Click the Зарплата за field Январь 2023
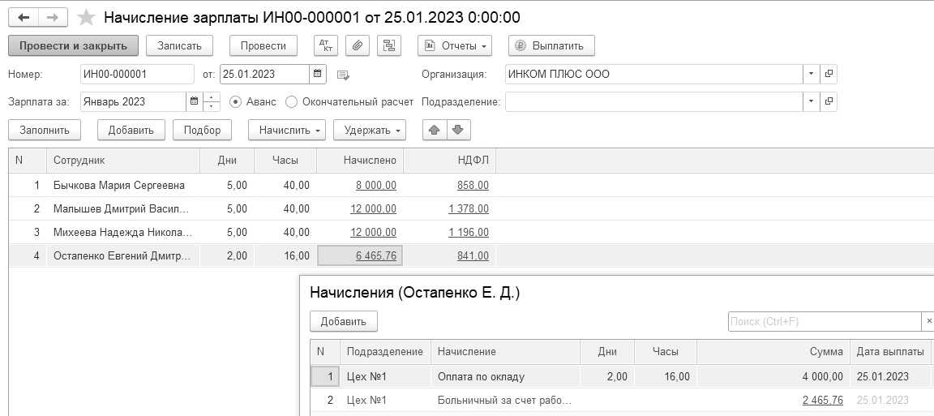The image size is (934, 416). pos(134,101)
